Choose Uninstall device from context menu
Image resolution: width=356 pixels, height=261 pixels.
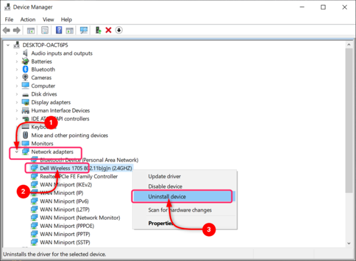(x=167, y=196)
